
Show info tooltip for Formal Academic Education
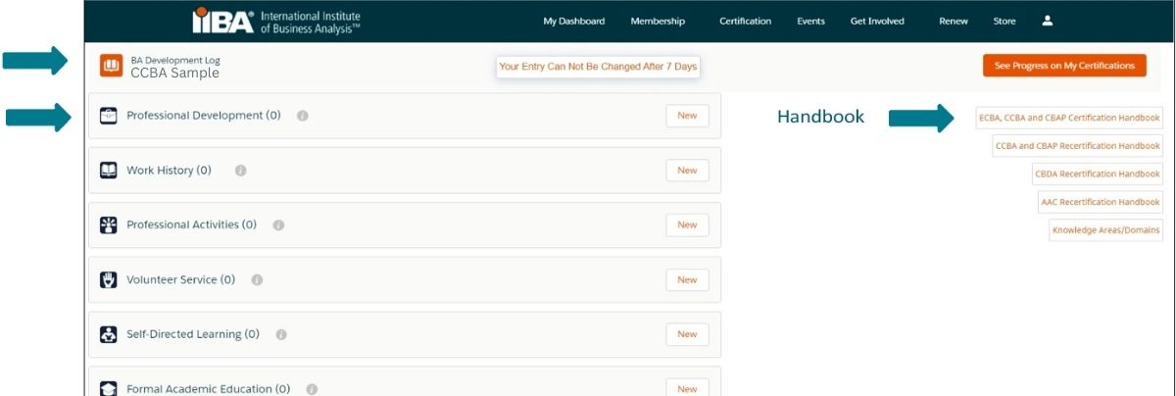(x=312, y=389)
